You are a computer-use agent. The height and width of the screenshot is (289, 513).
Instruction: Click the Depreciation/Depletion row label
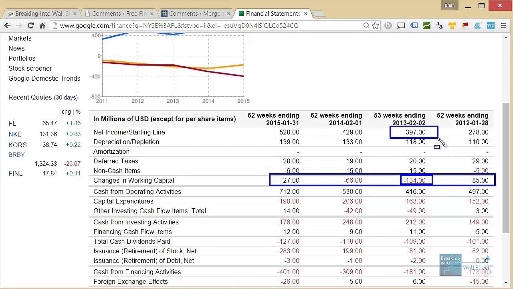tap(126, 142)
